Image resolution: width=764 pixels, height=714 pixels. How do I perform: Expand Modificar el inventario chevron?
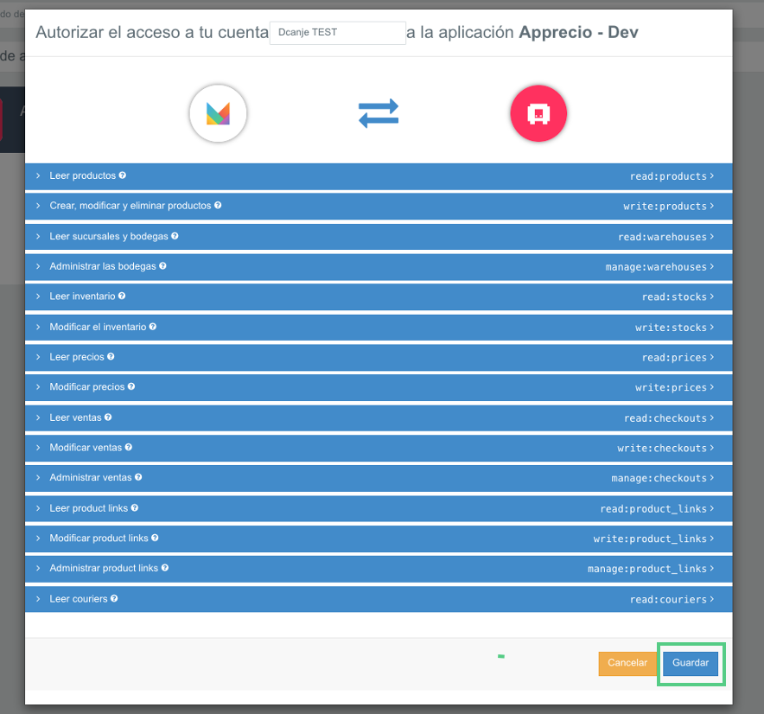point(38,327)
